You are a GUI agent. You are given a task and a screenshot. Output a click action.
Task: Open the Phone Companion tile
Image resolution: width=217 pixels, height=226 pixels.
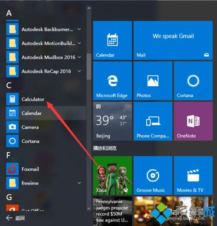coord(153,121)
